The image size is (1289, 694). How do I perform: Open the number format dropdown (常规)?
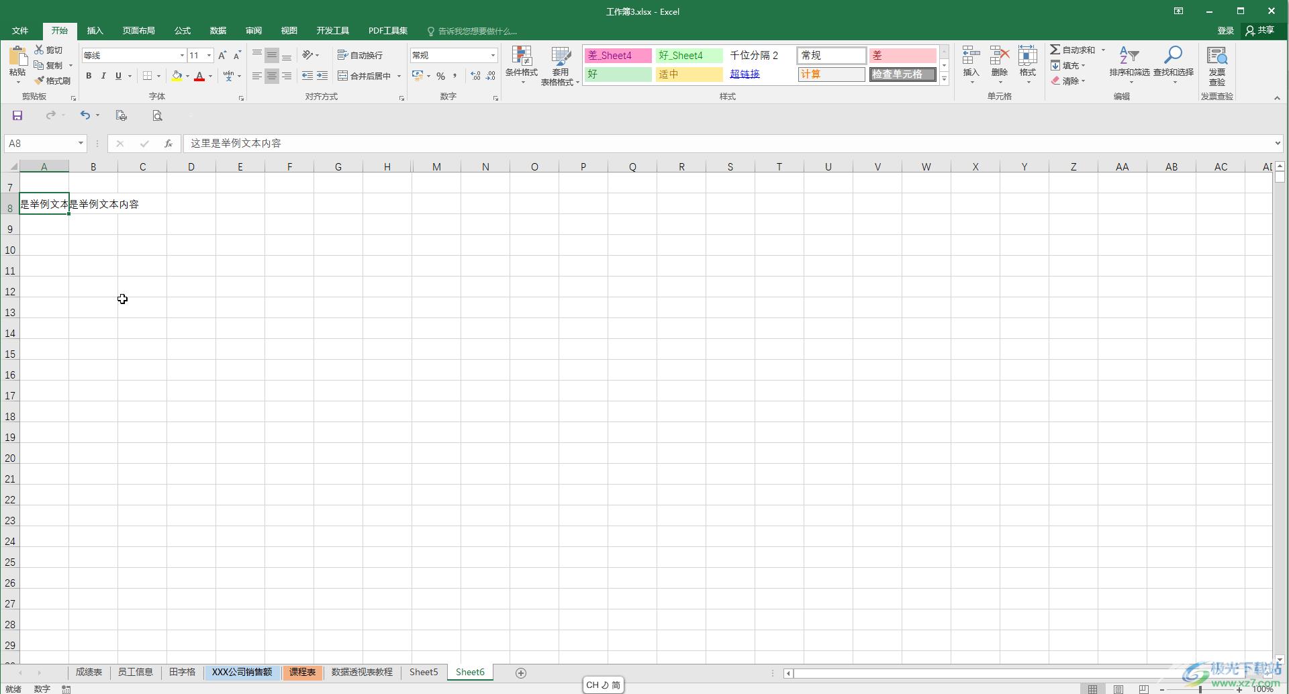coord(493,55)
